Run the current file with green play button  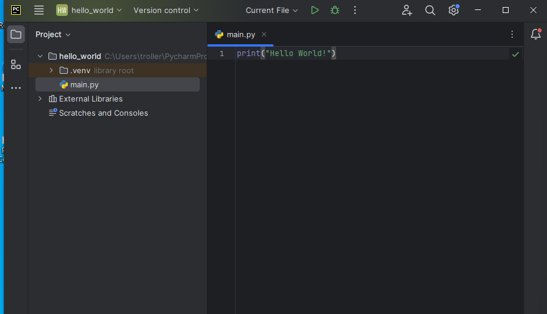tap(315, 10)
